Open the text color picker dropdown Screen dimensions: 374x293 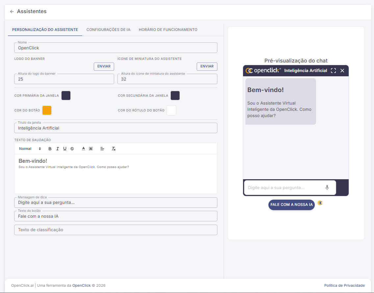click(x=84, y=149)
